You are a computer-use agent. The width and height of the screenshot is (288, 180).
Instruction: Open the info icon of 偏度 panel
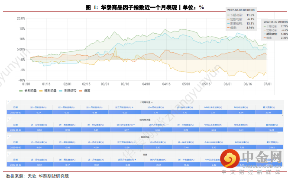8,153
